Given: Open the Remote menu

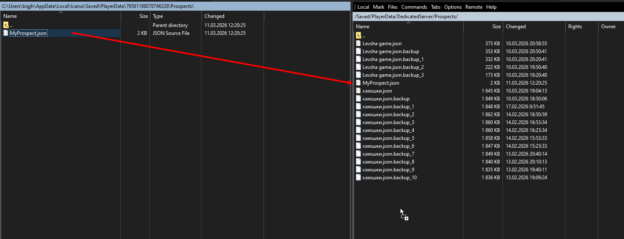Looking at the screenshot, I should pos(474,7).
